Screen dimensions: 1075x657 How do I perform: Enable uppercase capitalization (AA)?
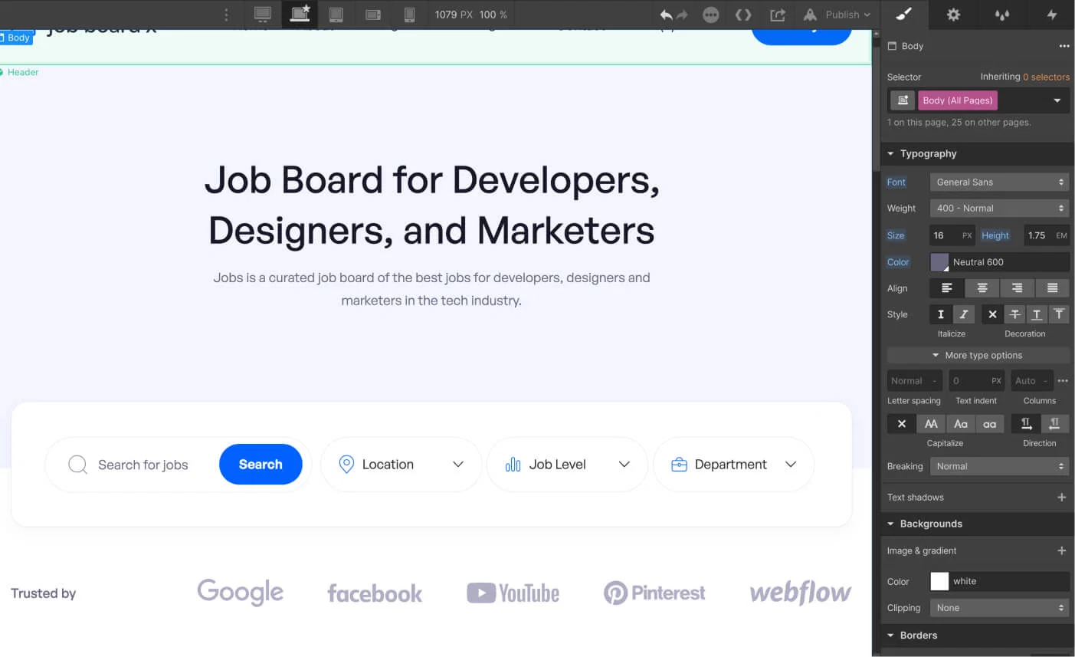click(930, 423)
